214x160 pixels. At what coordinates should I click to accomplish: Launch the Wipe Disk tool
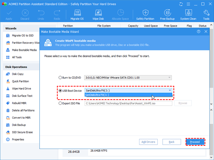tap(98, 15)
